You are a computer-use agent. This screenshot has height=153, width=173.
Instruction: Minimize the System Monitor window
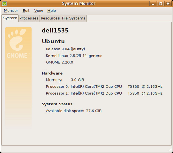click(153, 3)
